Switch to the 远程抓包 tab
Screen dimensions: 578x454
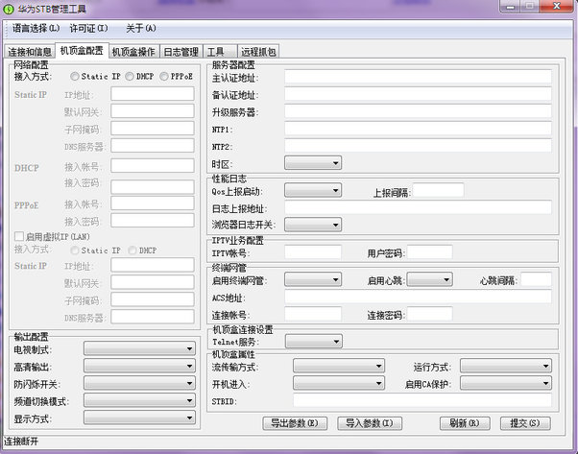(x=258, y=52)
